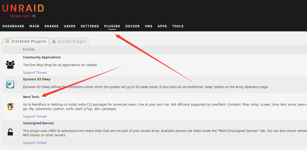
Task: Switch to the Installed Plugins tab
Action: [26, 41]
